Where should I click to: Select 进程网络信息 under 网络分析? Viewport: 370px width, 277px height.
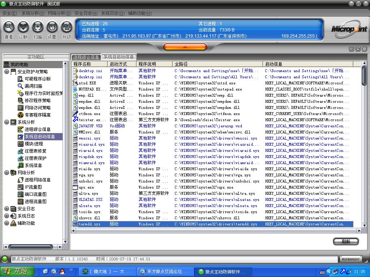(x=38, y=180)
